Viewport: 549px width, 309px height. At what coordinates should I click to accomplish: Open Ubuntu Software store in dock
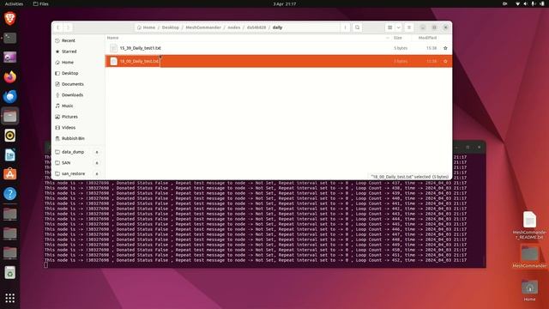9,174
